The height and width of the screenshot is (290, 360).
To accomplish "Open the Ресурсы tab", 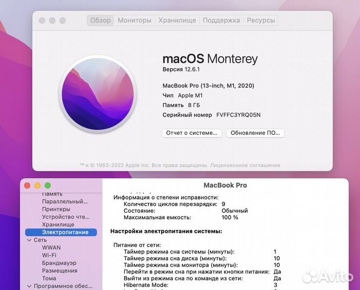I will [261, 20].
